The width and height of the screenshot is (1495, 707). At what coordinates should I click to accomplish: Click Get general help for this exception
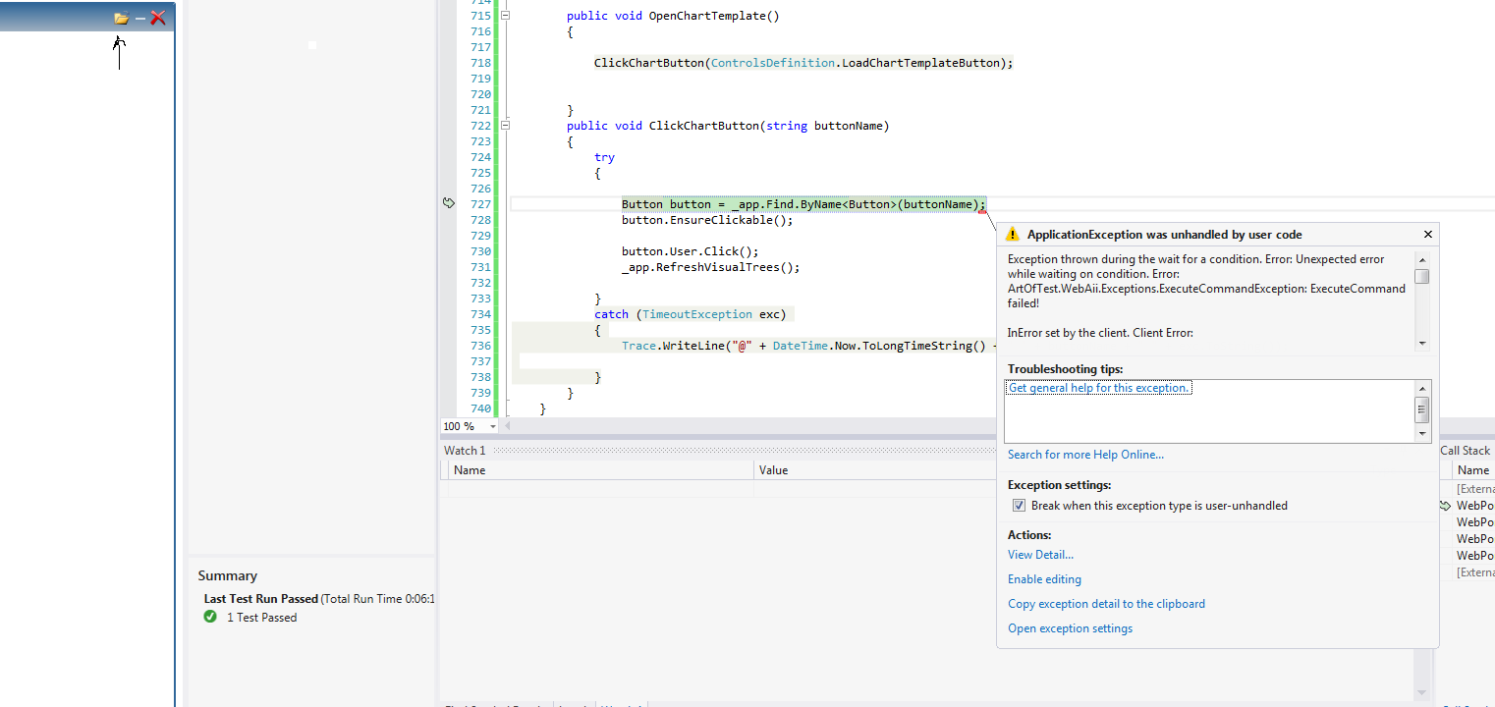(x=1099, y=388)
